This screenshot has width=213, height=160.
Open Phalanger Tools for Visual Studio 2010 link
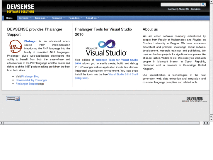(106, 62)
